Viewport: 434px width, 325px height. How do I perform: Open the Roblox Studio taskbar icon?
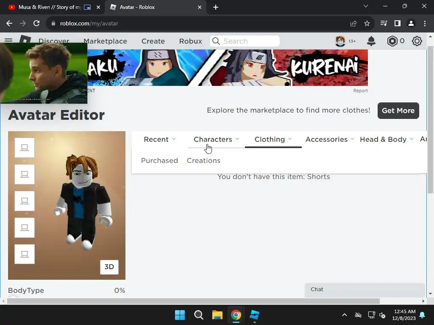pyautogui.click(x=254, y=315)
